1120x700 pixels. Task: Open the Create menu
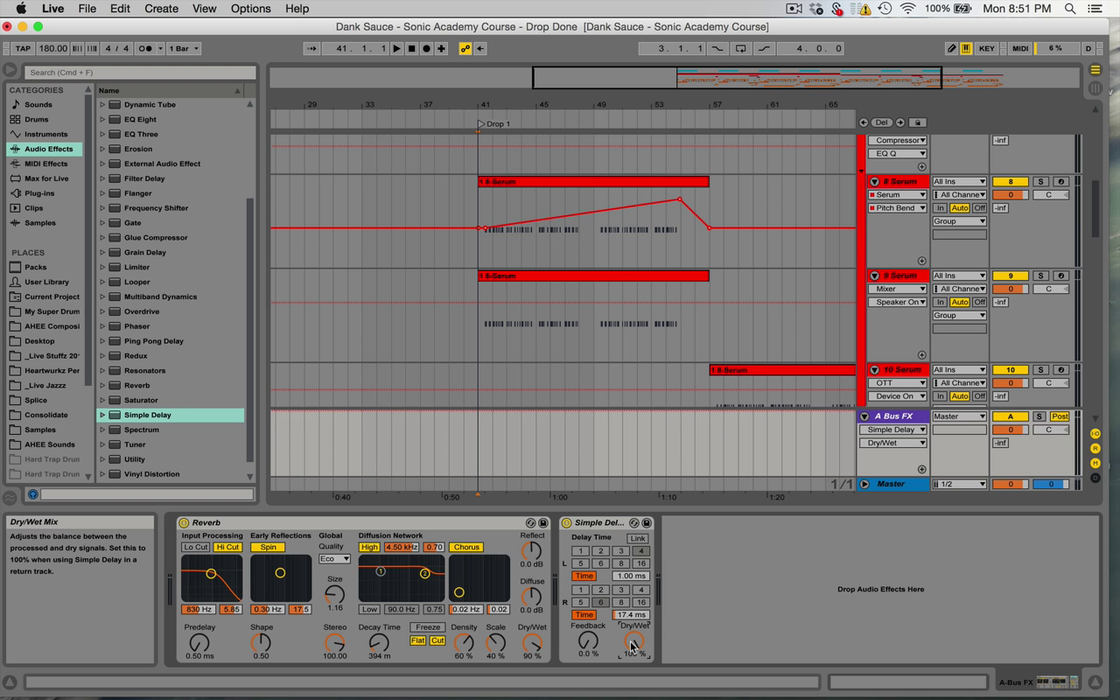click(161, 9)
